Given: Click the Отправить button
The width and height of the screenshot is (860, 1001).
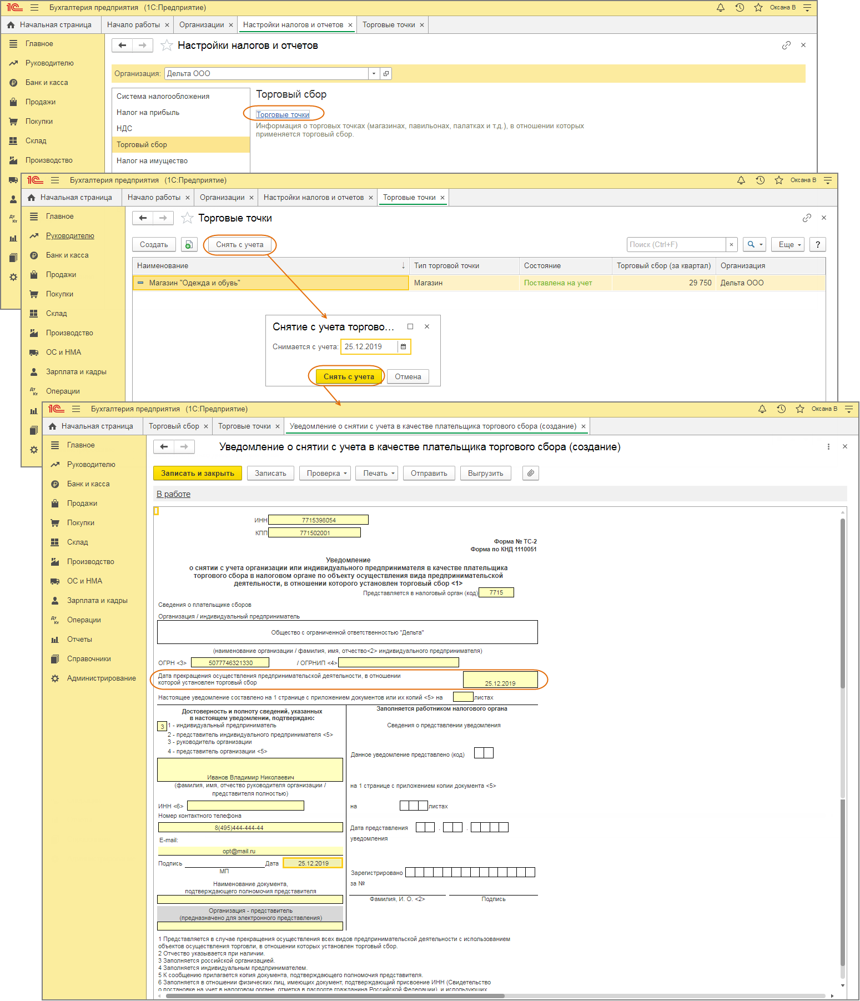Looking at the screenshot, I should (429, 473).
